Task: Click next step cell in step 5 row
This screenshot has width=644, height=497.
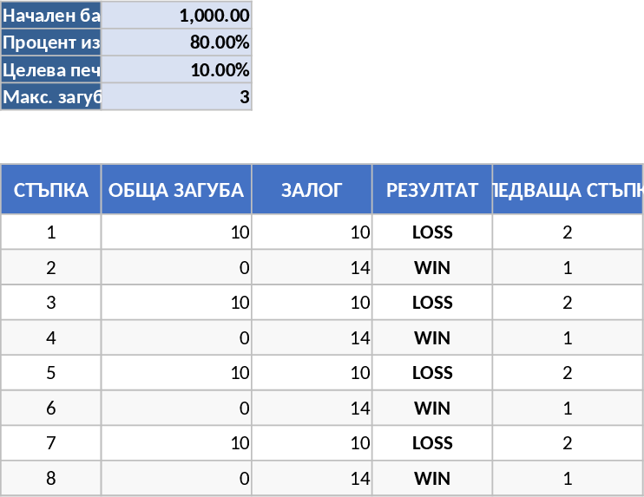Action: (x=568, y=373)
